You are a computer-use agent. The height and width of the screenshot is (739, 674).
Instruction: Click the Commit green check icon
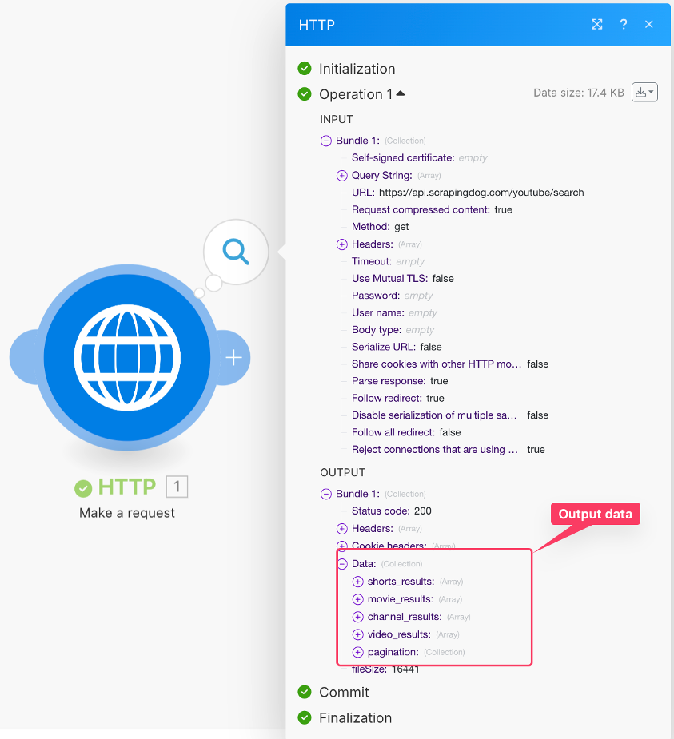click(x=305, y=693)
